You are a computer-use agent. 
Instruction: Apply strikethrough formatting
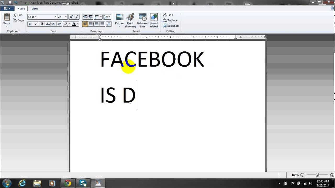(x=48, y=24)
